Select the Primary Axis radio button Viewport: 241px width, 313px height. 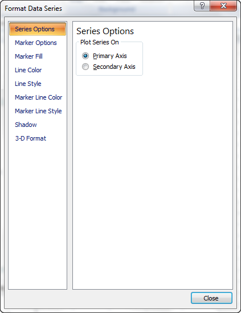(85, 56)
